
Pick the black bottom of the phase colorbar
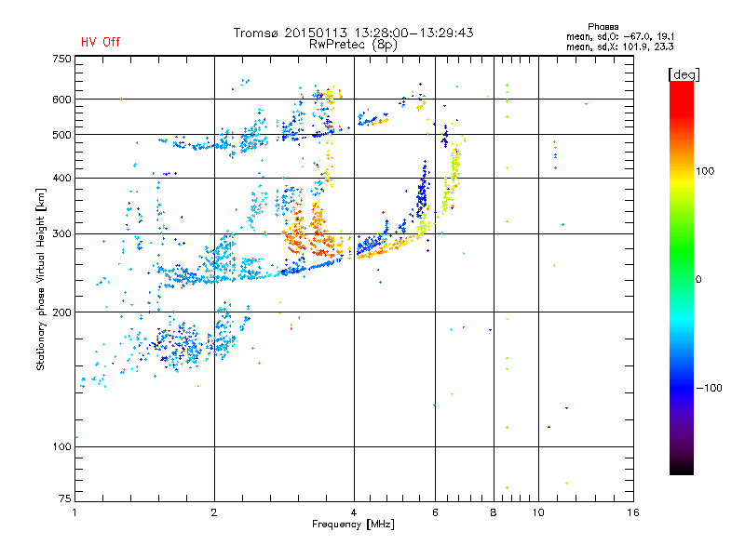[x=682, y=468]
